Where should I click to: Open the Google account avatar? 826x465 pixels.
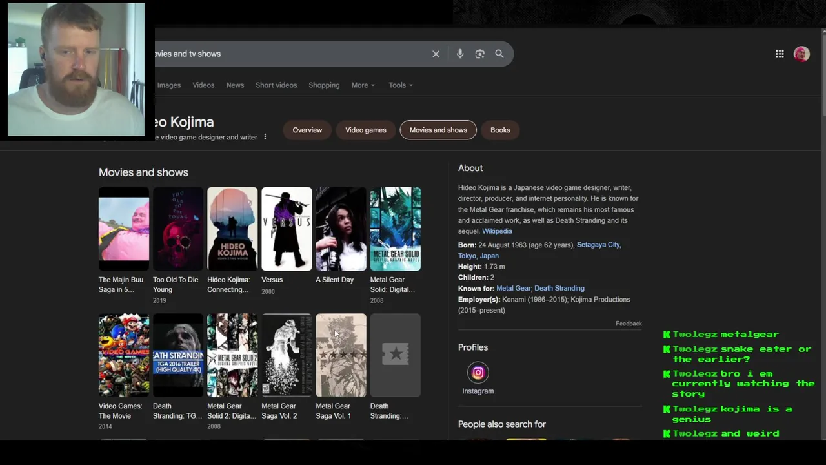coord(801,54)
